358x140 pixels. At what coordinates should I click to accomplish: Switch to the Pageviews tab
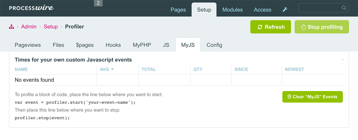click(x=28, y=45)
